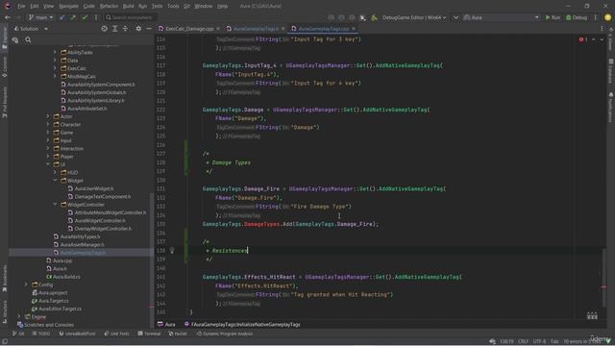Click the Push green arrow icon
The image size is (615, 346).
pyautogui.click(x=73, y=17)
